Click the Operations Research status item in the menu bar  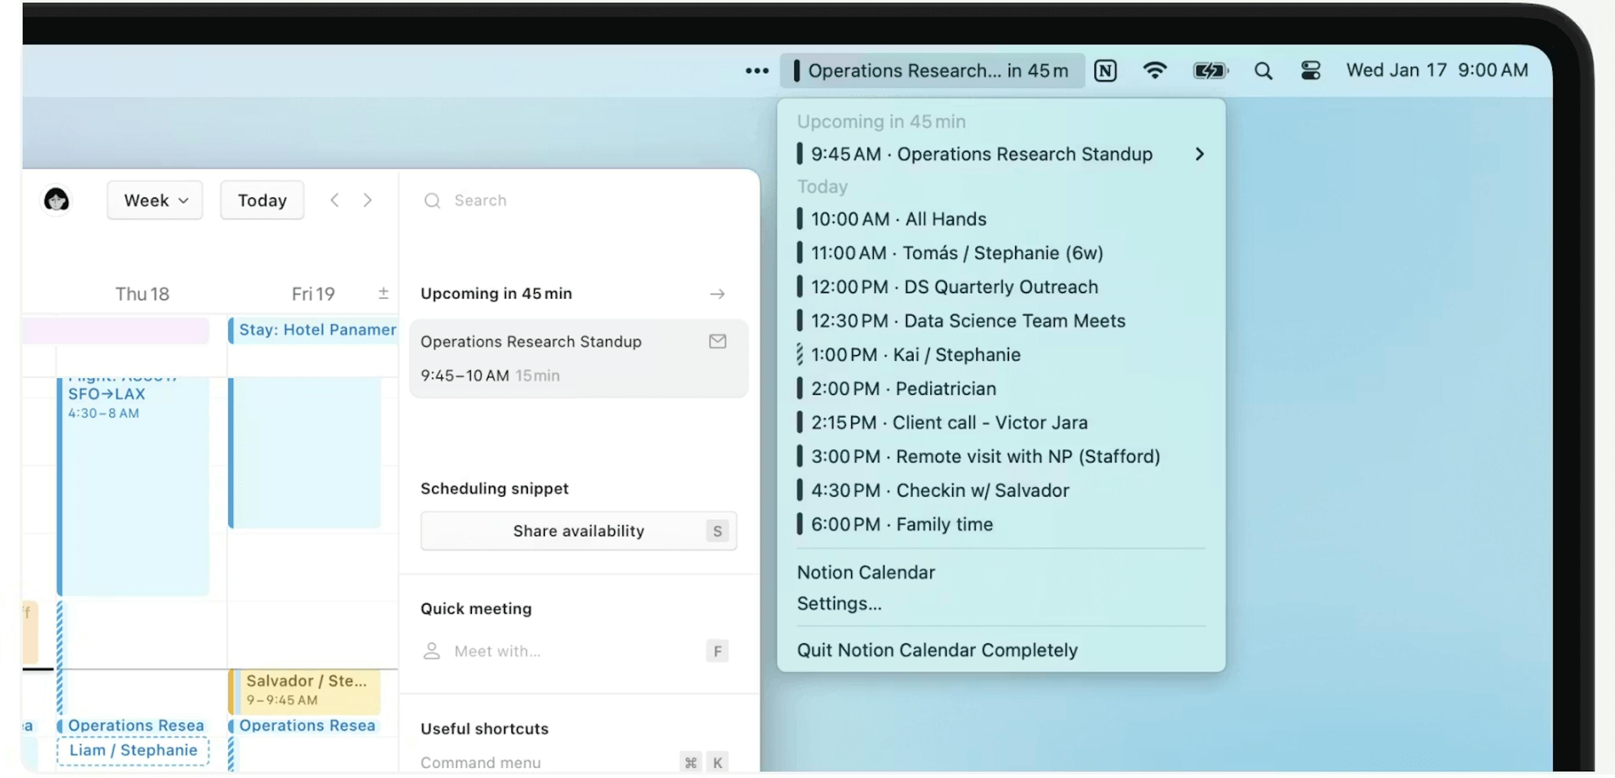(x=932, y=70)
